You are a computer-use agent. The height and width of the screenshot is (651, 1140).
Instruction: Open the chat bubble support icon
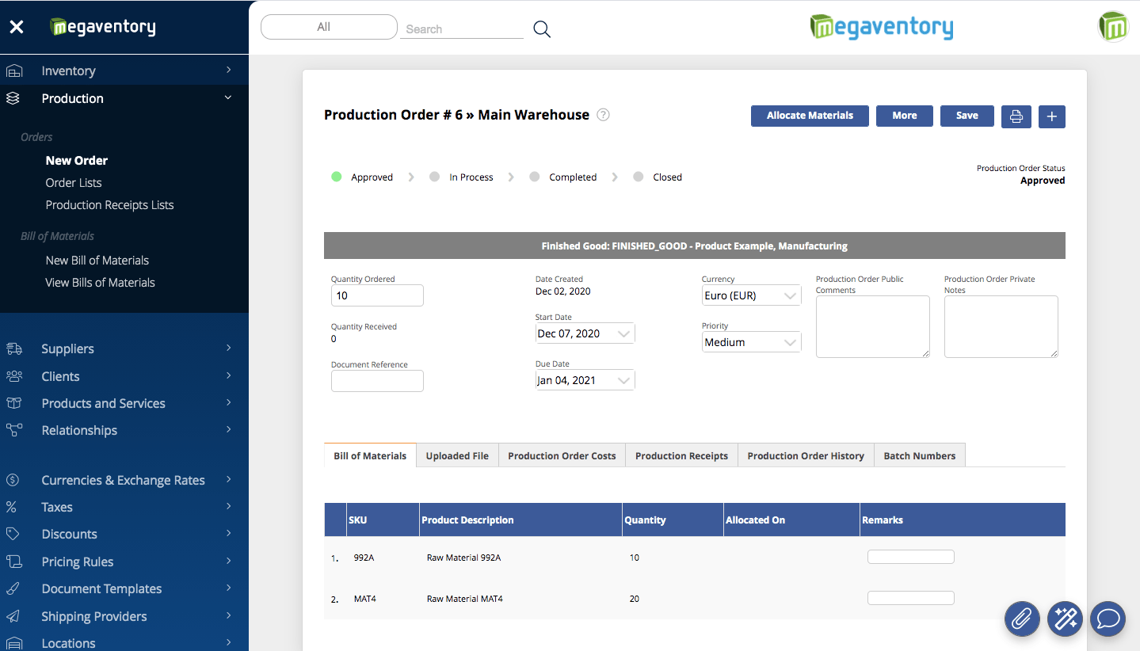pyautogui.click(x=1108, y=619)
